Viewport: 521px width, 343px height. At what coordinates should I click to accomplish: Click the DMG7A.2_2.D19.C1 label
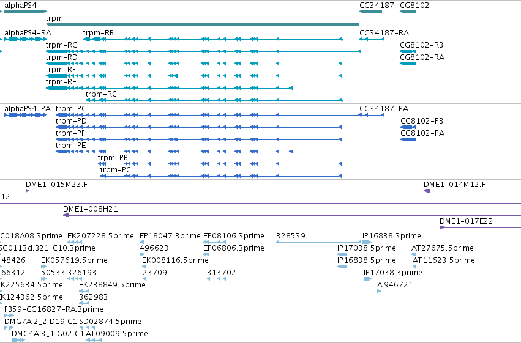[40, 322]
